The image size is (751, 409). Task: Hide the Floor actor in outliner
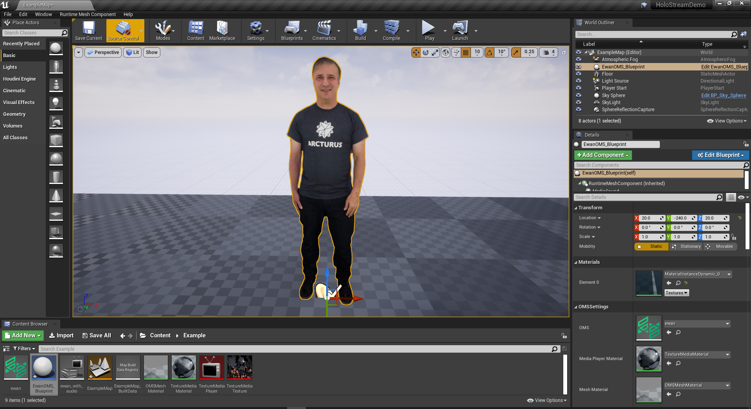[579, 74]
